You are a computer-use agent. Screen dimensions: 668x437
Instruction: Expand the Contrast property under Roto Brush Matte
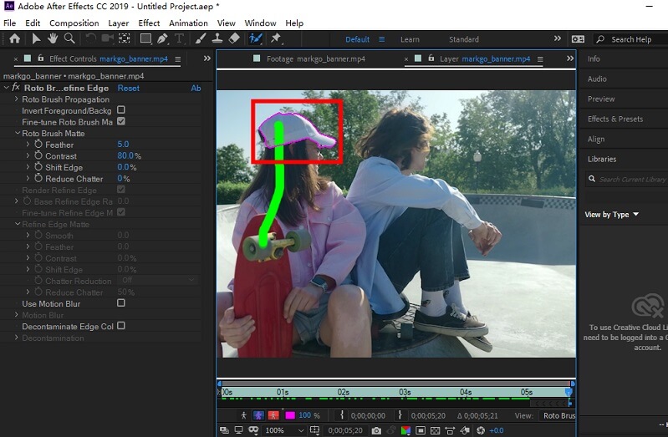[28, 155]
